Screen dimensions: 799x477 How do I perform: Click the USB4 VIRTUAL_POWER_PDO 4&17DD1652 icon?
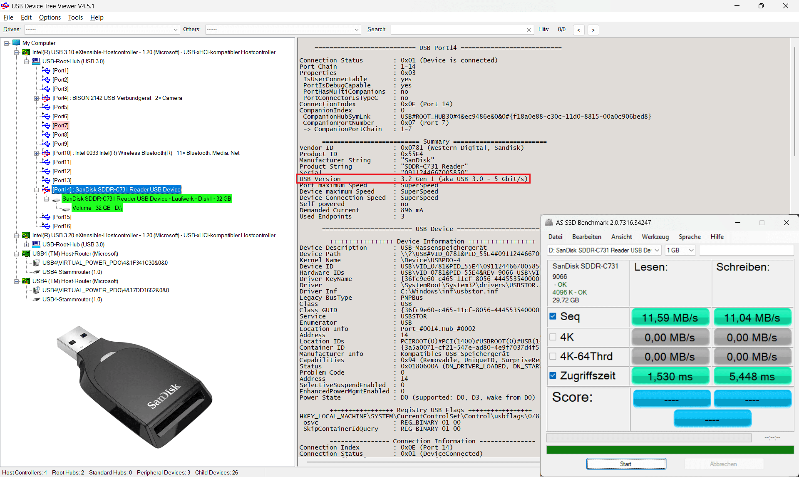(36, 290)
